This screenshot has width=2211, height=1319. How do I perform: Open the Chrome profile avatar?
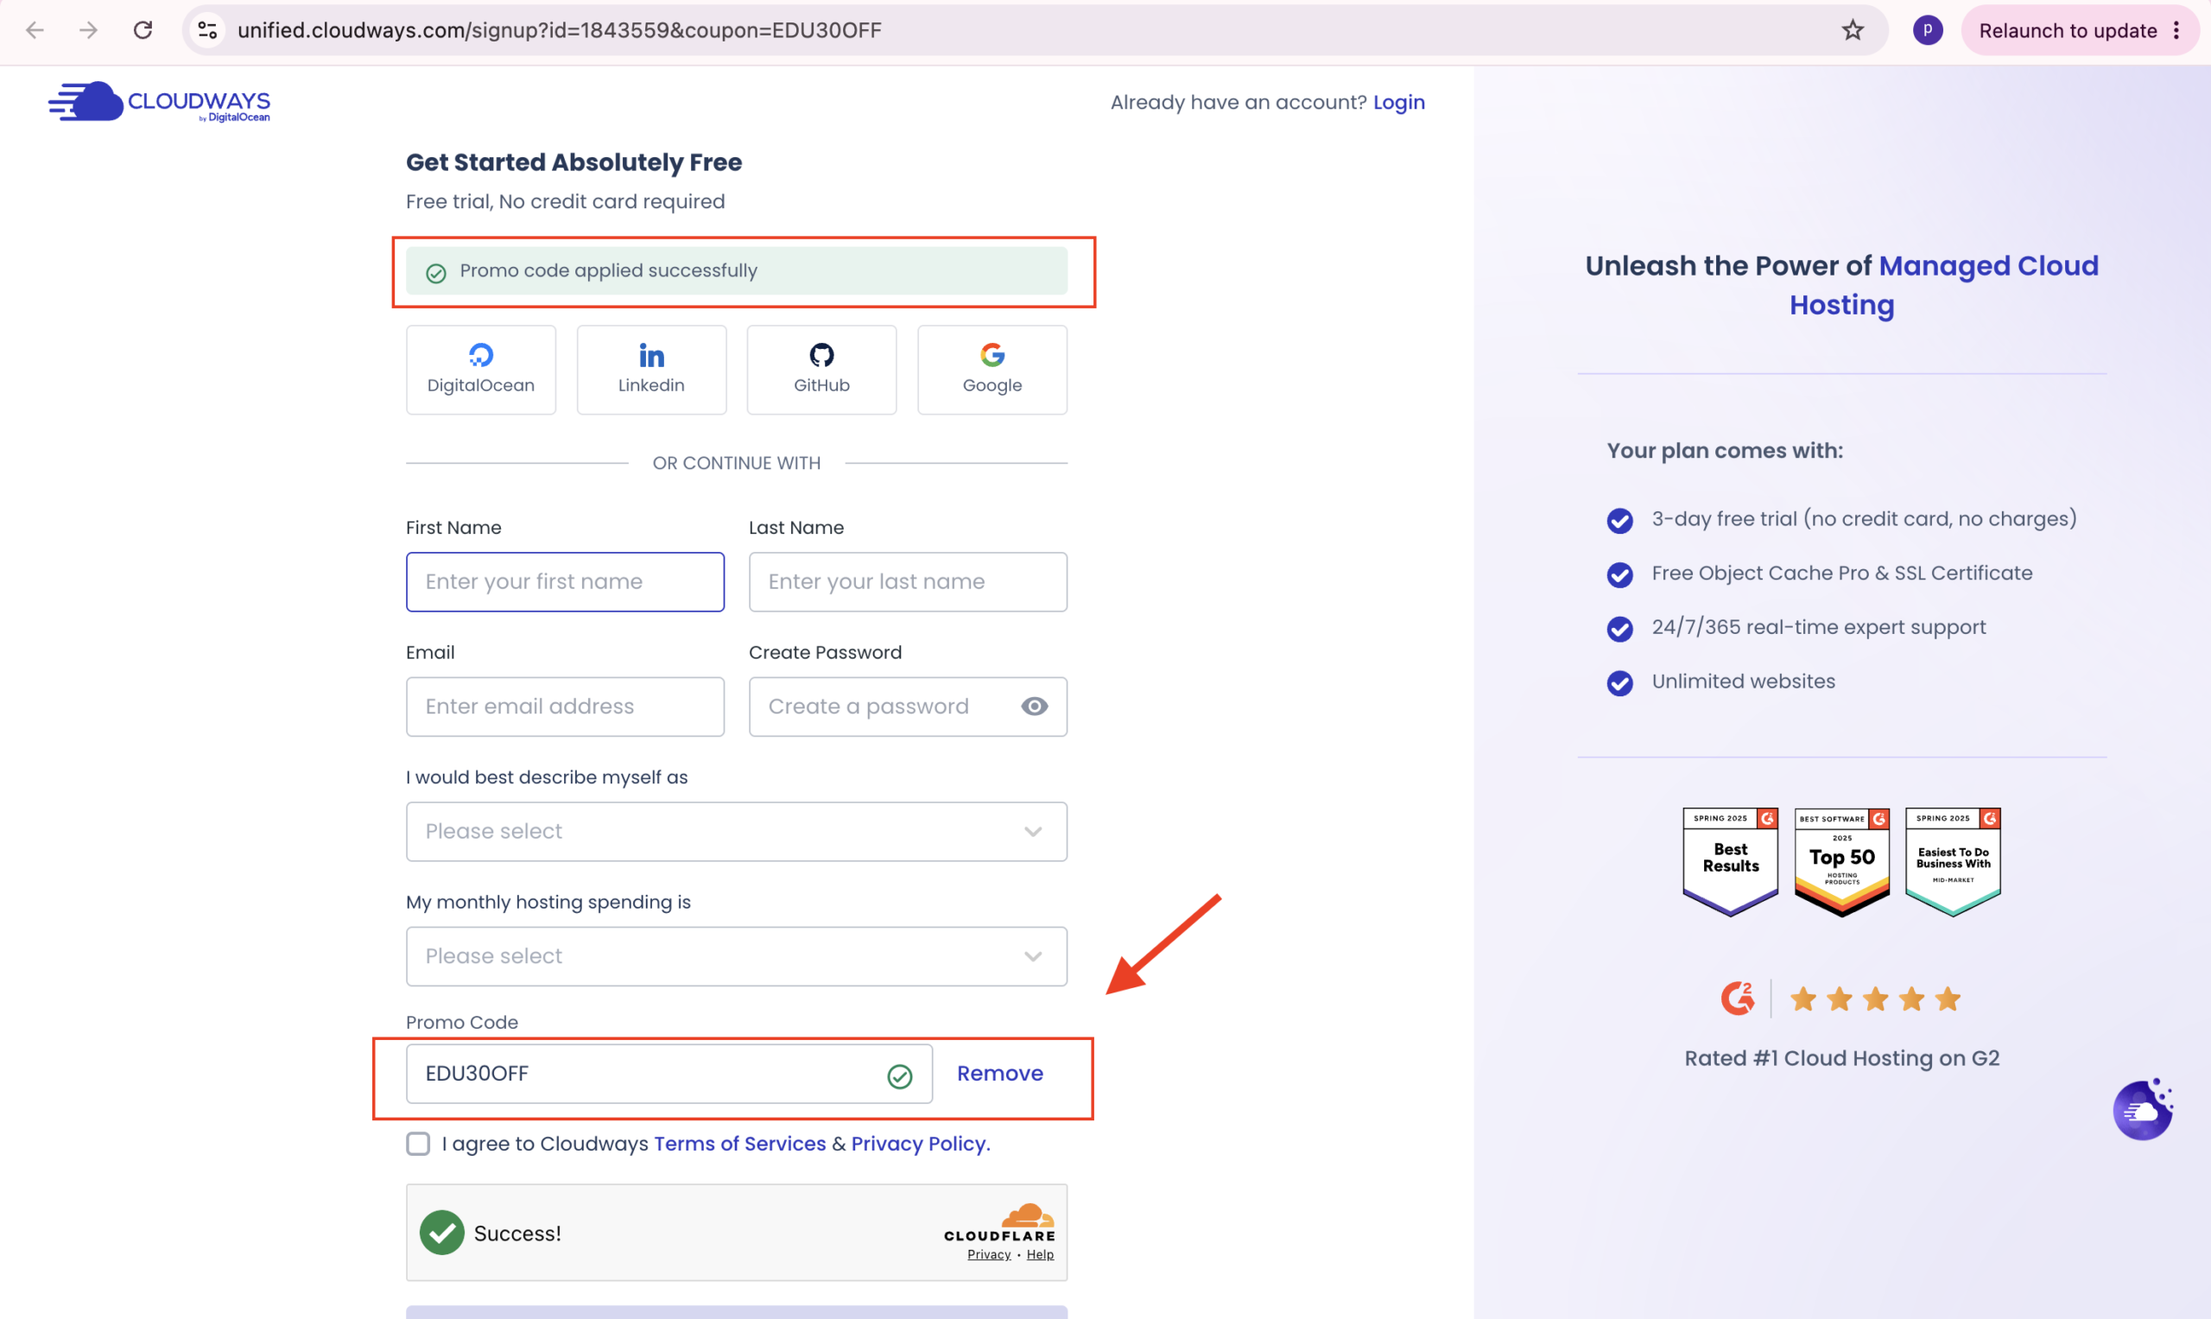coord(1928,30)
